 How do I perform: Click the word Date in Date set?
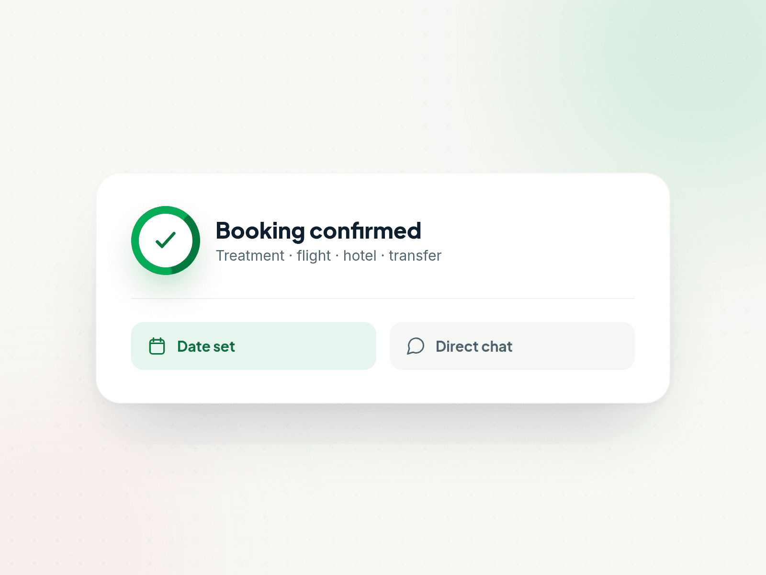click(x=193, y=346)
